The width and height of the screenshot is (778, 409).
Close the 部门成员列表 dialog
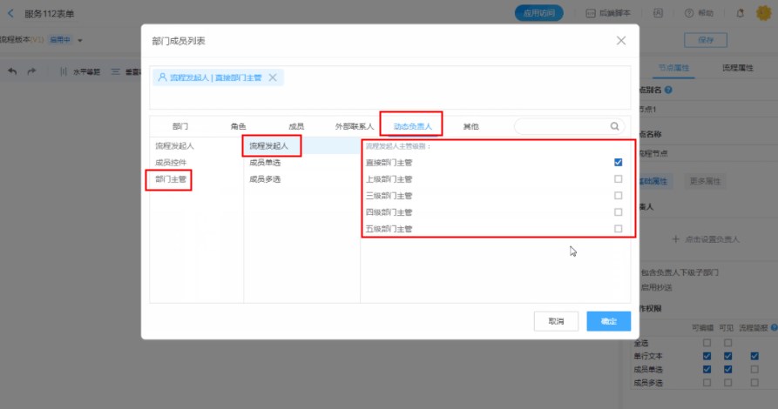point(621,41)
